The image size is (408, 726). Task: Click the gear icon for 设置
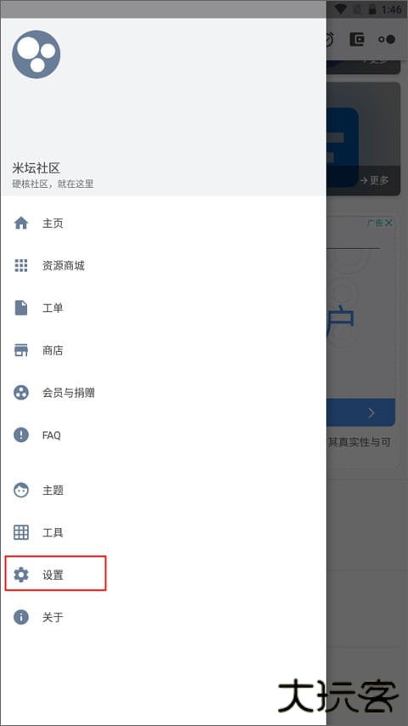click(x=21, y=575)
